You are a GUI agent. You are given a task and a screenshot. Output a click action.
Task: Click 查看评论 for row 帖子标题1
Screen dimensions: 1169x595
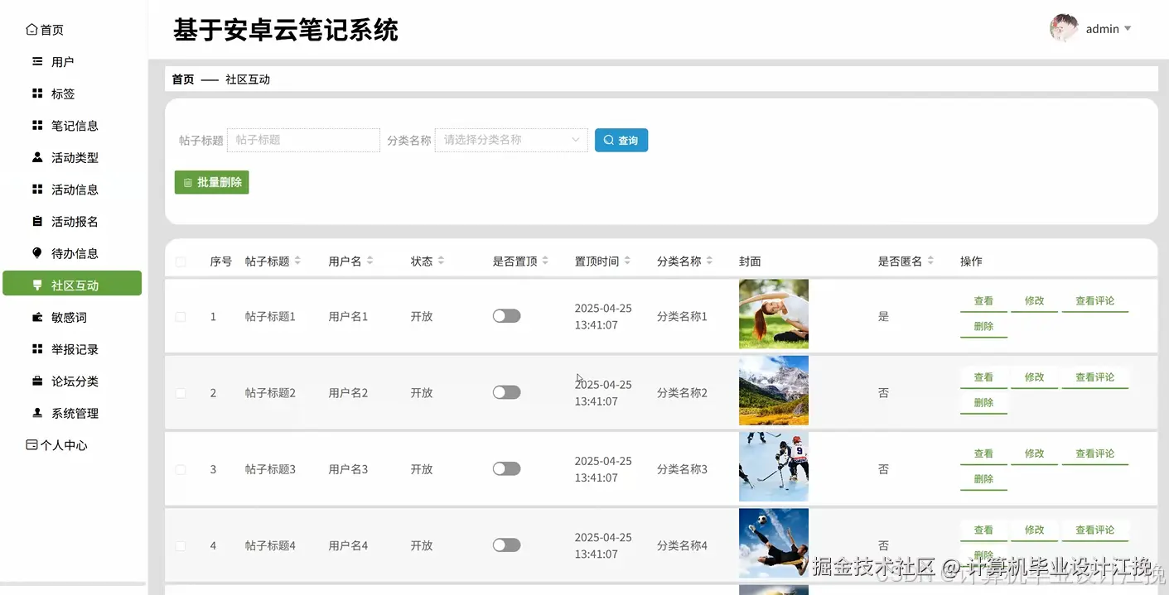[x=1095, y=301]
